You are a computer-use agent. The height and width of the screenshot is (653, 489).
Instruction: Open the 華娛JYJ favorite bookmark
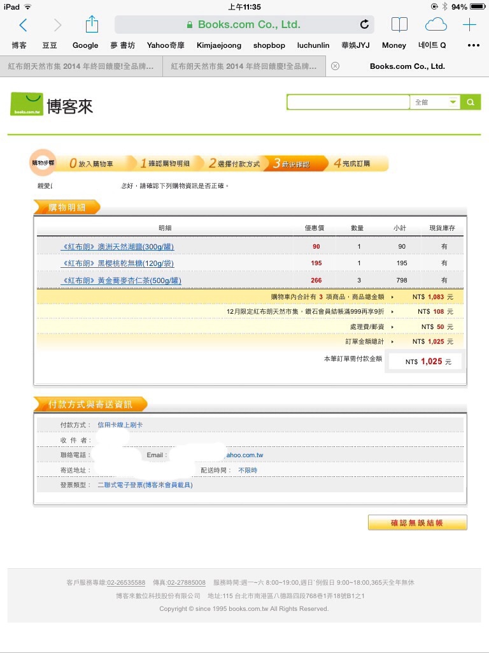(355, 45)
